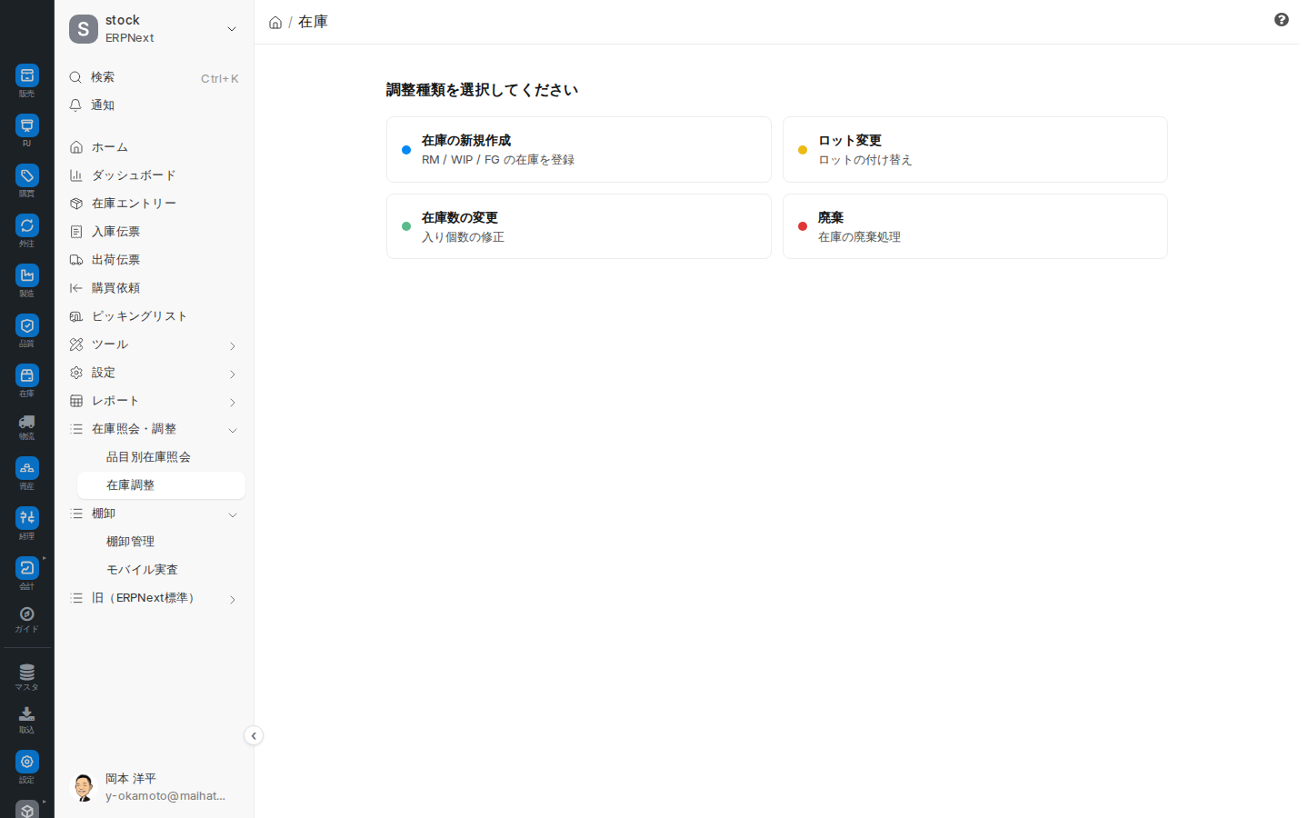Screen dimensions: 1309x818
Task: Click the help question mark icon
Action: click(1282, 20)
